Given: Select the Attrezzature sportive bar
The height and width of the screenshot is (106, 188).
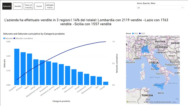Looking at the screenshot, I should tap(55, 74).
